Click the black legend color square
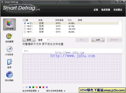The height and width of the screenshot is (93, 126). tap(40, 87)
